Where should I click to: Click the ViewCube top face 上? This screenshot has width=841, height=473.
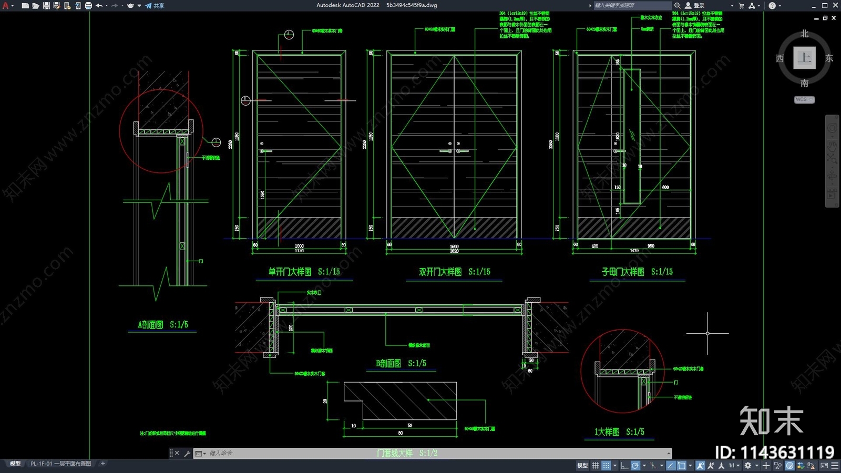(804, 57)
